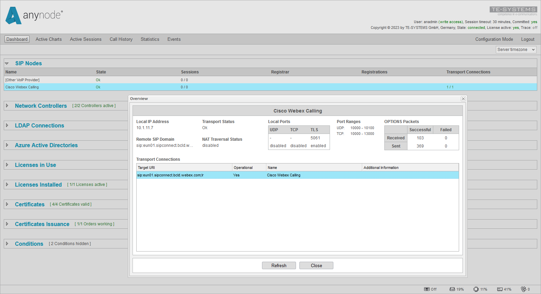Screen dimensions: 541x294
Task: Select the Other VoIP Provider node row
Action: coord(270,80)
